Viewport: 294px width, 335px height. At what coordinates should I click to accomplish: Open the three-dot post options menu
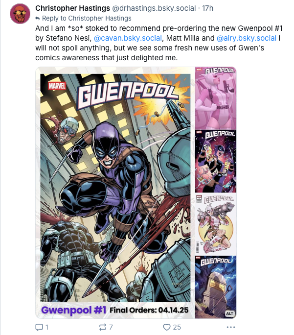(231, 327)
